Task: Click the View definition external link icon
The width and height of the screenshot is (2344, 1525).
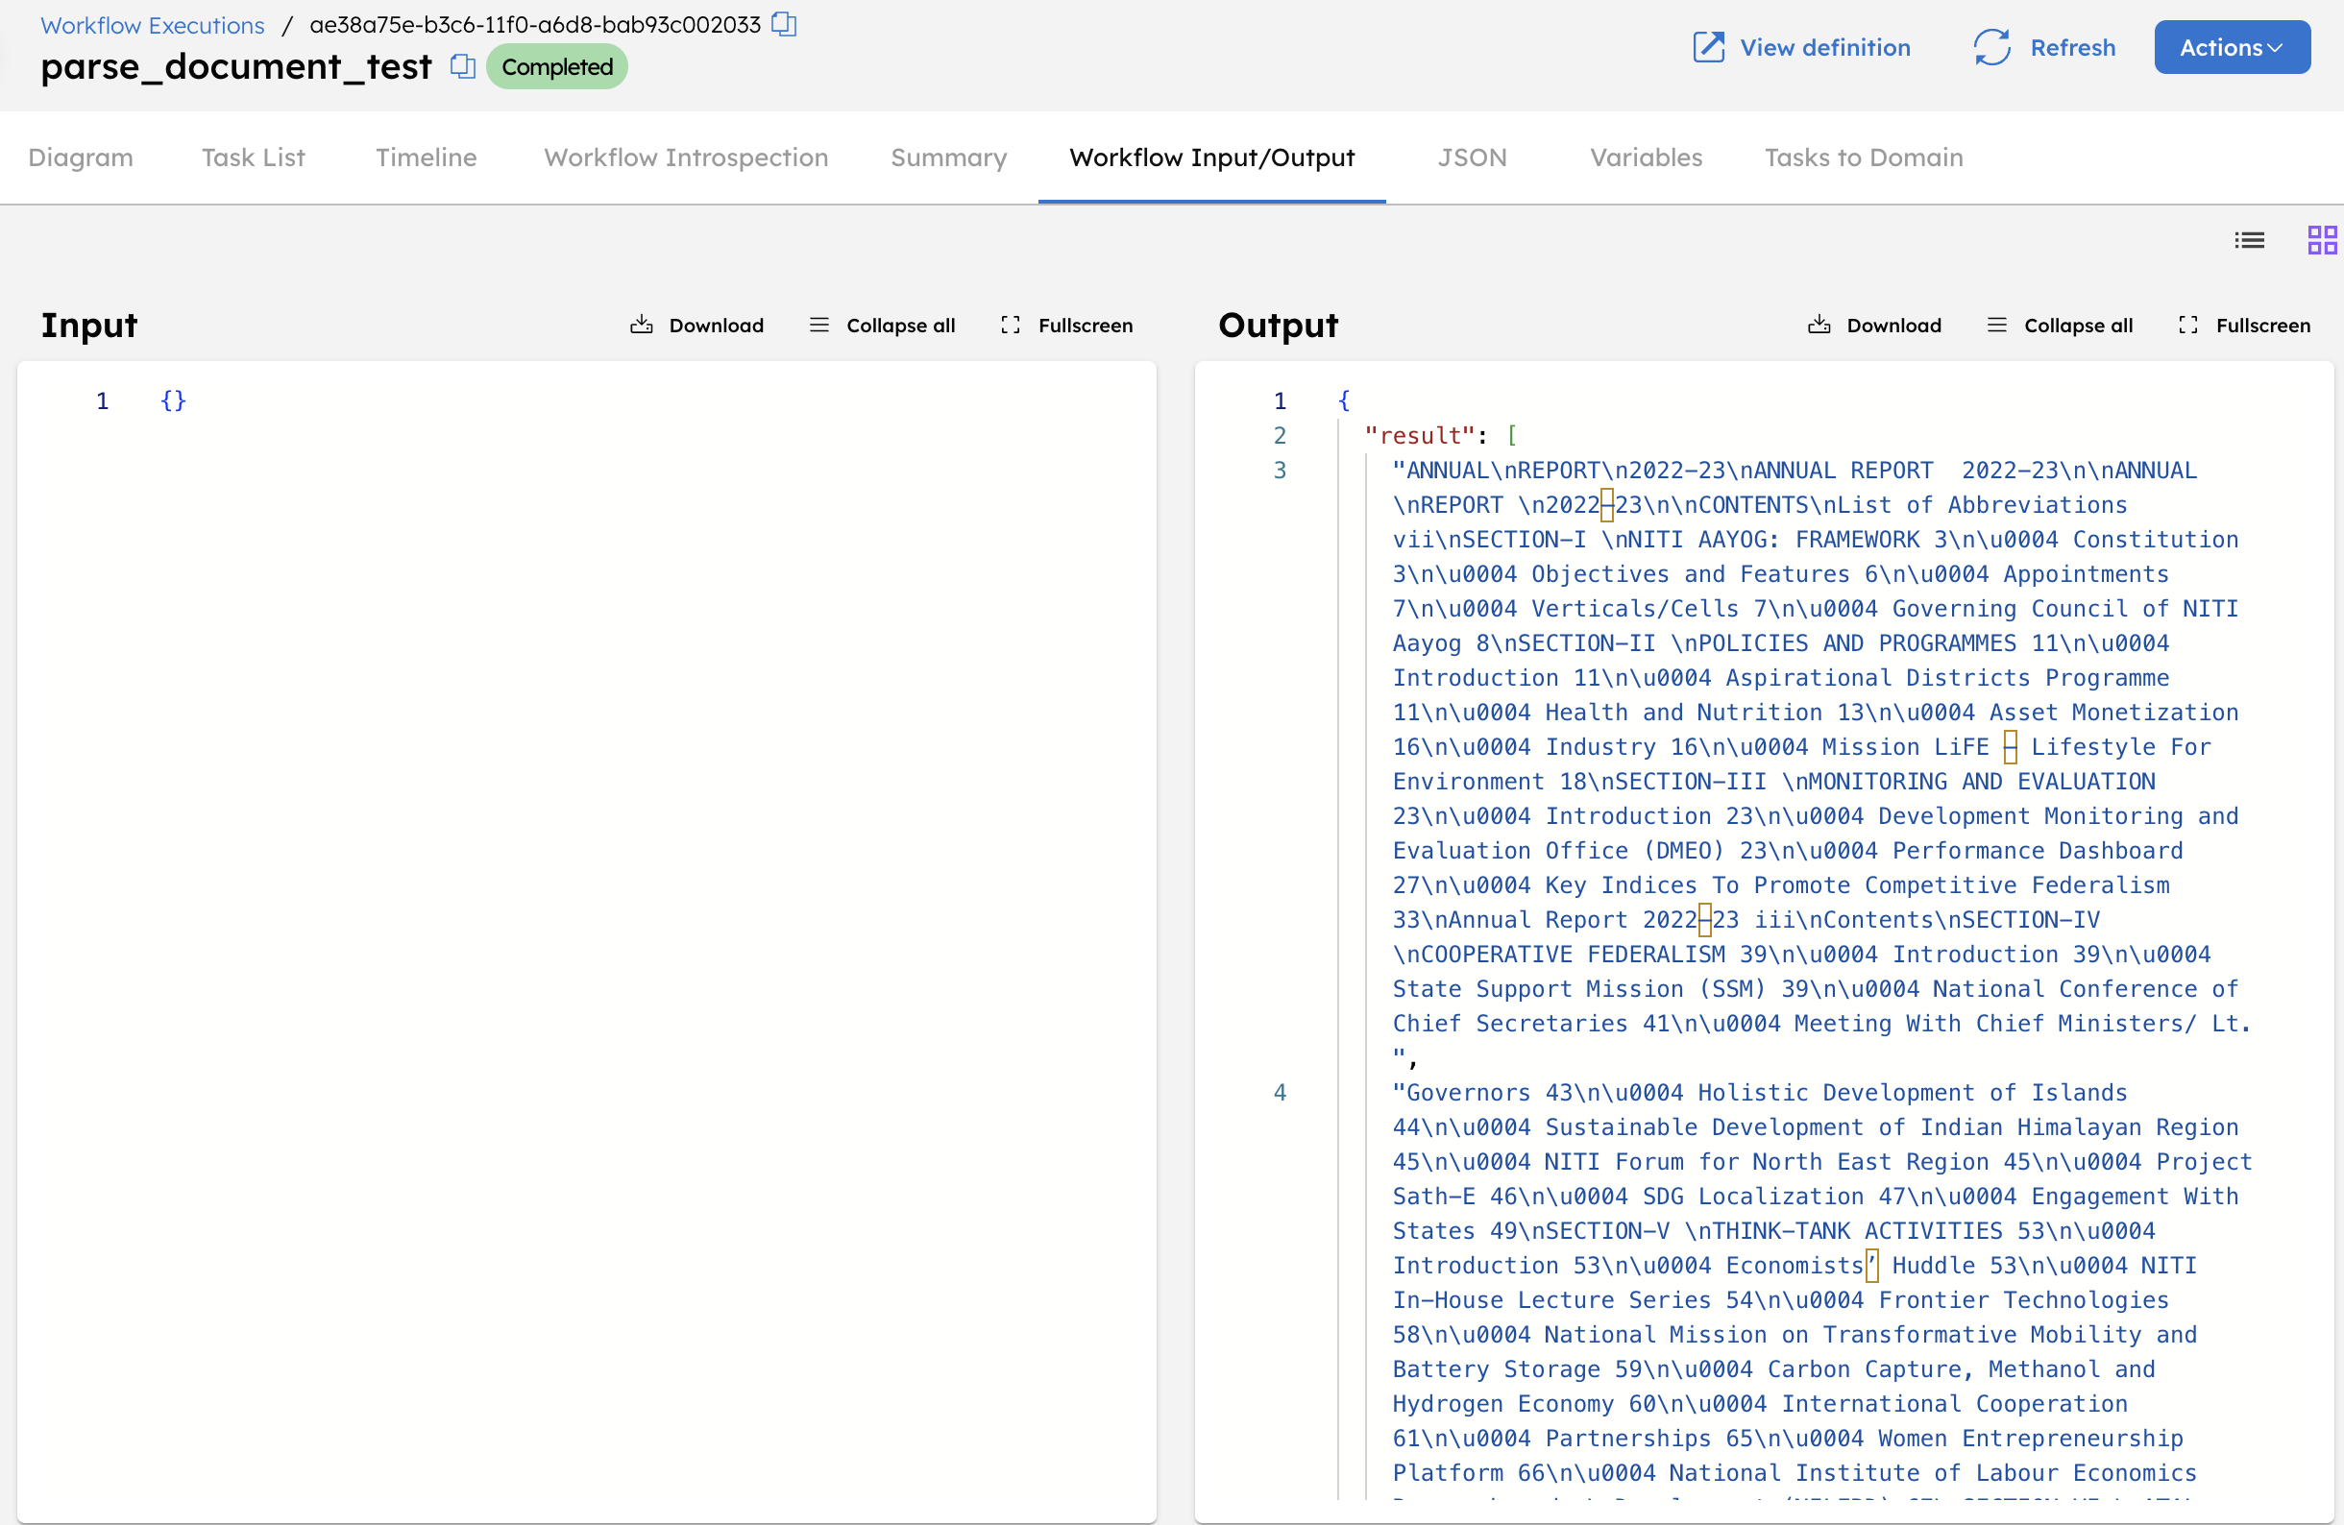Action: coord(1707,46)
